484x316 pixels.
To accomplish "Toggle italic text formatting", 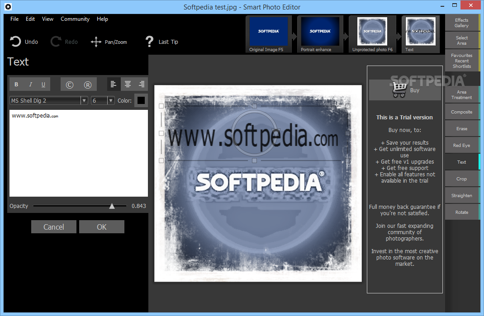I will click(x=30, y=84).
